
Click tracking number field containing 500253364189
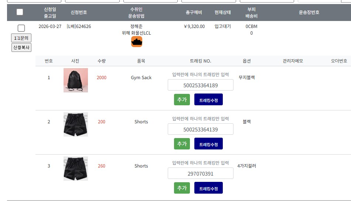coord(200,85)
